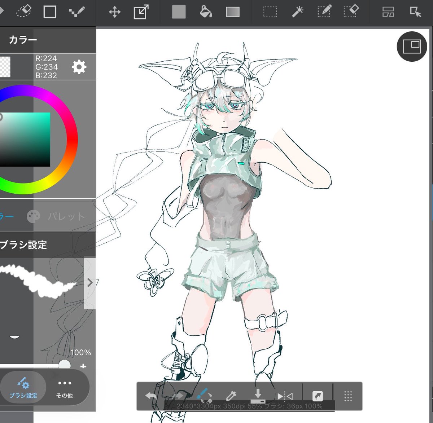
Task: Open the panel divide tool
Action: coord(388,12)
